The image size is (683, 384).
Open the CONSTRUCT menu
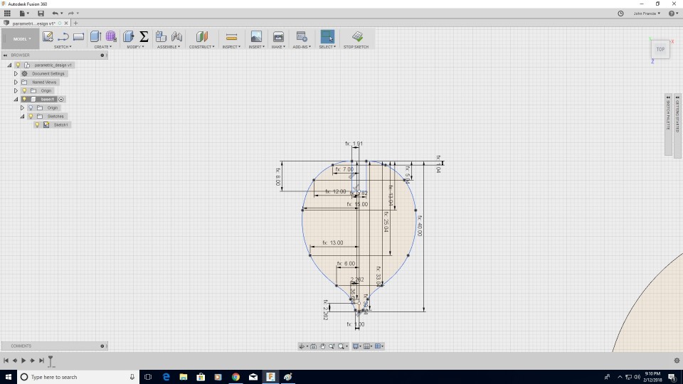[x=201, y=47]
